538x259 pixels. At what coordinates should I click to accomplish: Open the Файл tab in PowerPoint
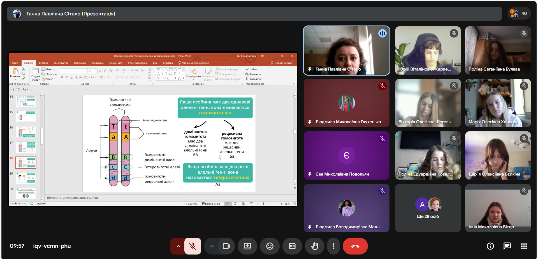[x=15, y=63]
